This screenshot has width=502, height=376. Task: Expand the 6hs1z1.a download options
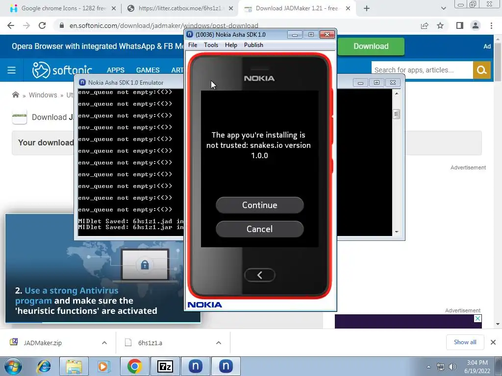click(x=218, y=343)
